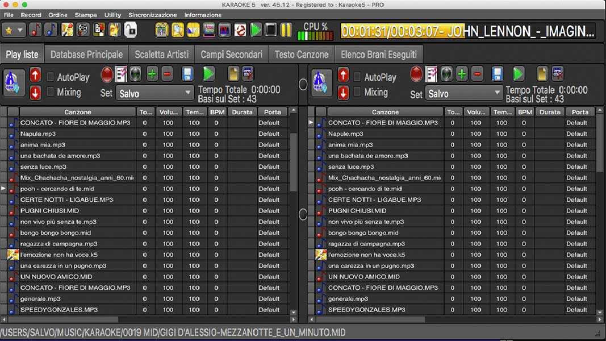Click the padlock icon in top toolbar
This screenshot has height=341, width=606.
pos(130,30)
